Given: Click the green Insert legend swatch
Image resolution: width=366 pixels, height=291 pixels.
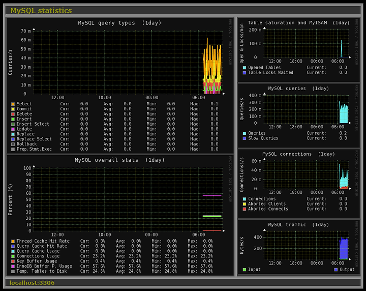Looking at the screenshot, I should point(13,119).
